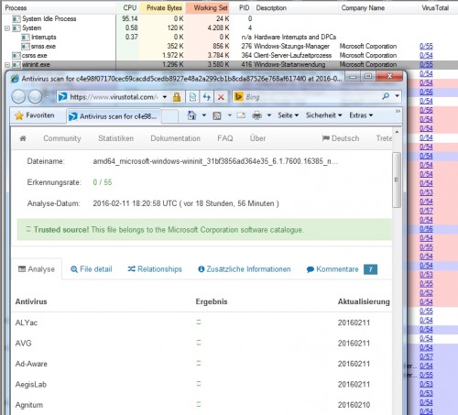Click the smss.exe process icon
458x415 pixels.
pos(26,47)
